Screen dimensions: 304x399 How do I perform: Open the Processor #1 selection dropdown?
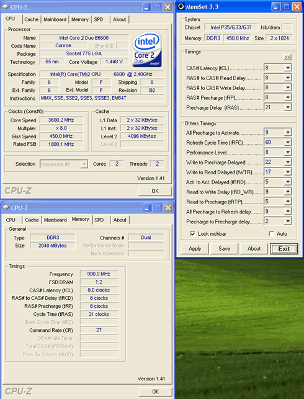pos(84,164)
